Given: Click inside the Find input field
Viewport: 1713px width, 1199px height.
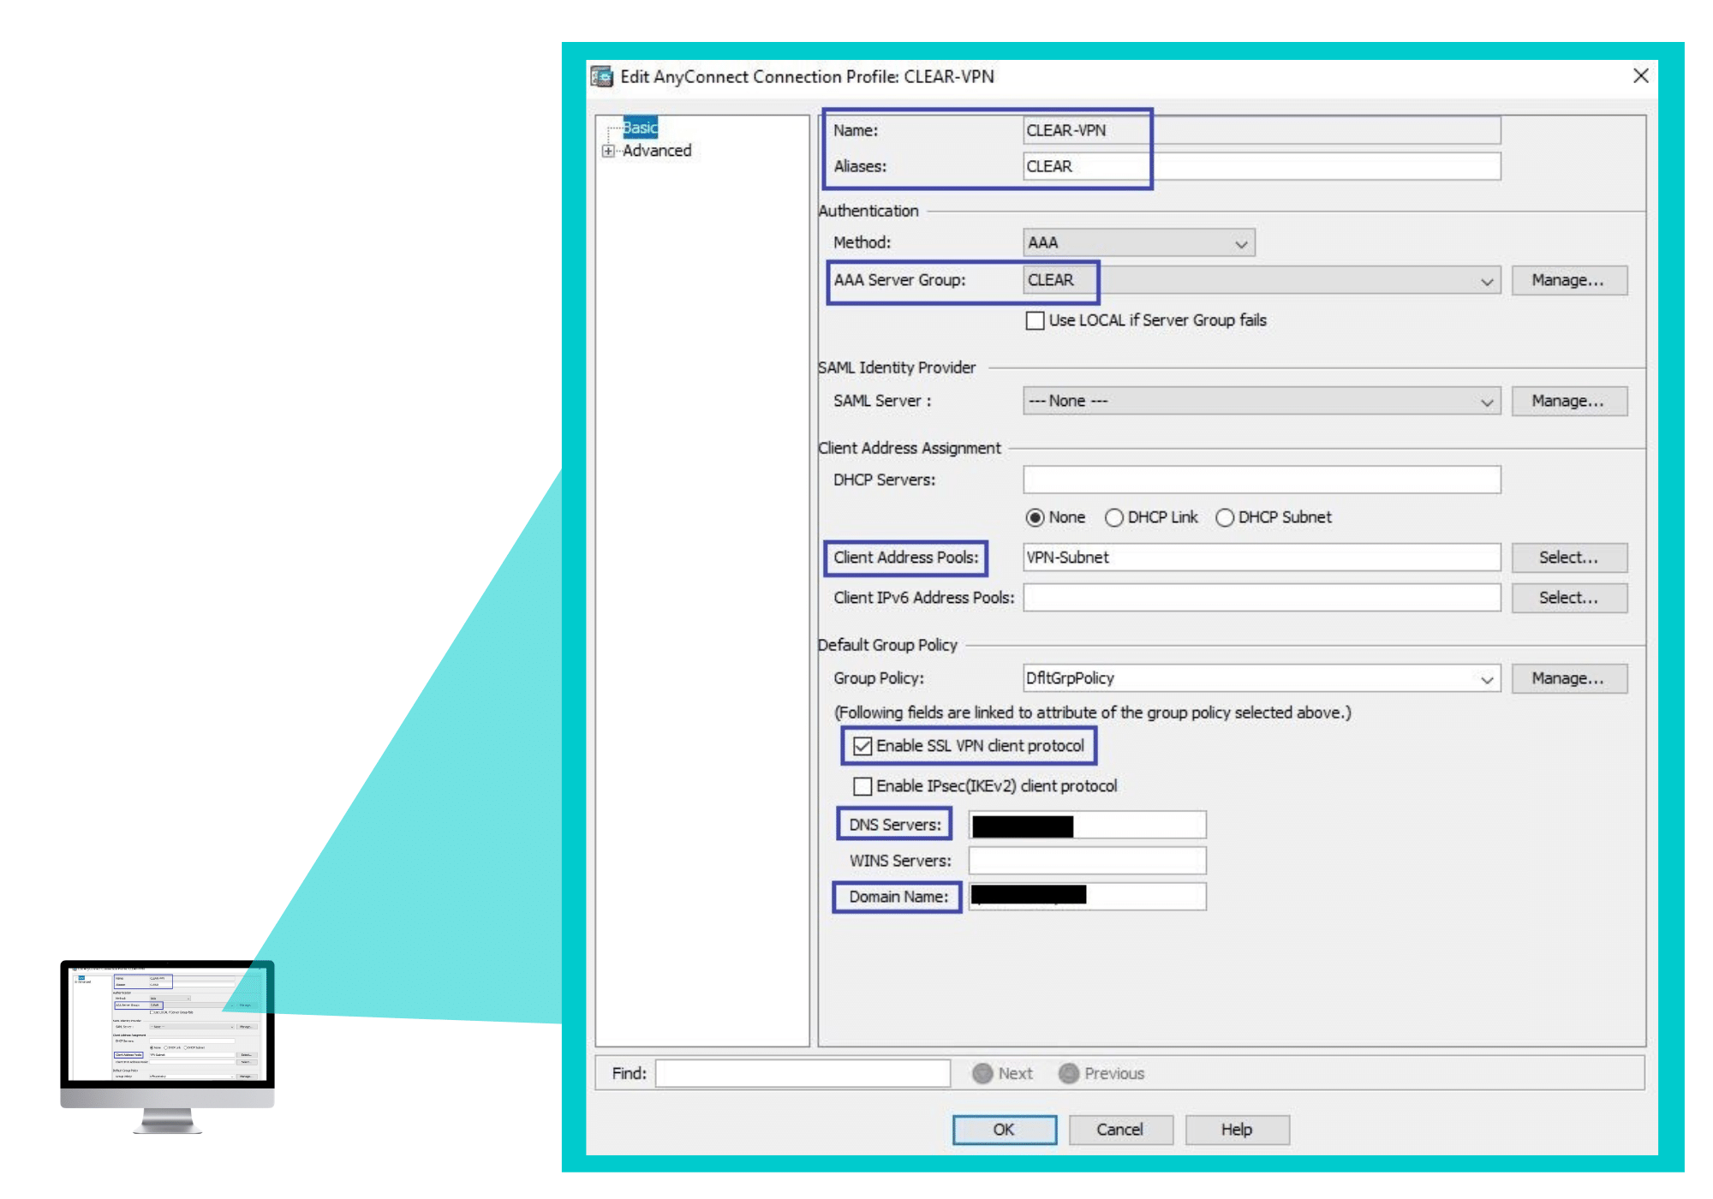Looking at the screenshot, I should pos(801,1072).
